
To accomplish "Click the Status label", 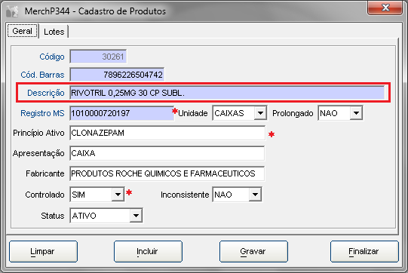I will point(53,216).
